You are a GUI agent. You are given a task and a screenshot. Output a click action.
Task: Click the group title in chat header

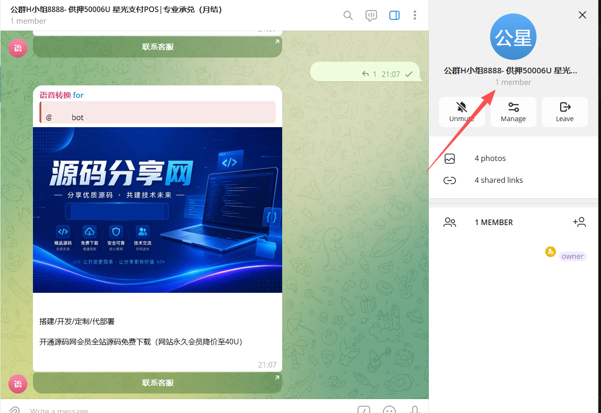pyautogui.click(x=116, y=9)
